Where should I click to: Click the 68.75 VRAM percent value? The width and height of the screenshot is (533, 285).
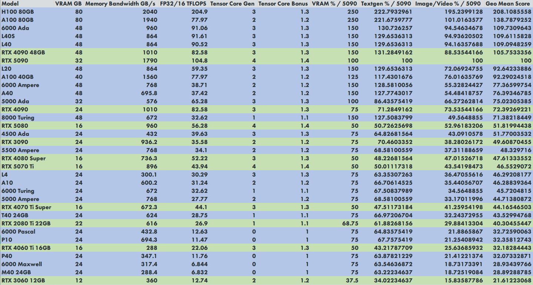(350, 224)
